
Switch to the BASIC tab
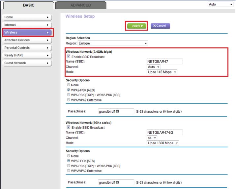tap(28, 5)
